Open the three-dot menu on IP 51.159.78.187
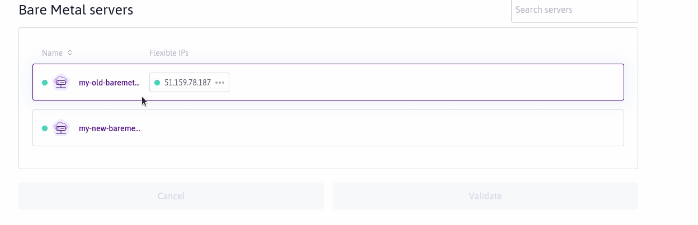 click(220, 83)
